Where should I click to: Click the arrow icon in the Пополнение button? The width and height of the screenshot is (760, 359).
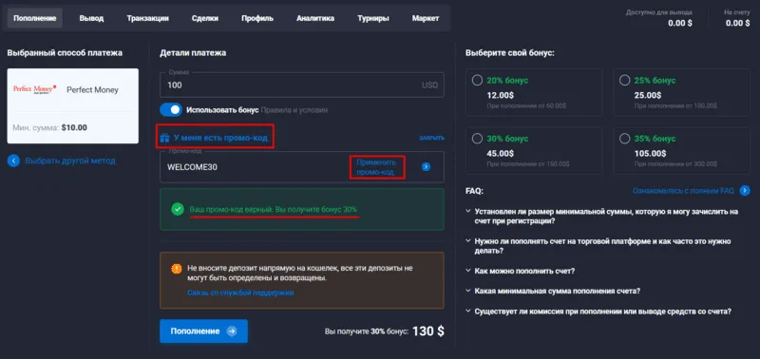tap(232, 331)
